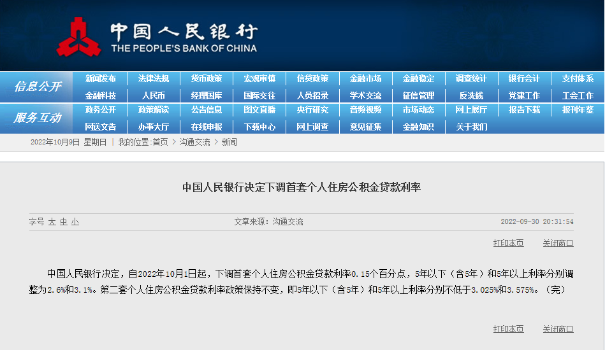The image size is (605, 350).
Task: Set font size to 中
Action: click(x=64, y=222)
